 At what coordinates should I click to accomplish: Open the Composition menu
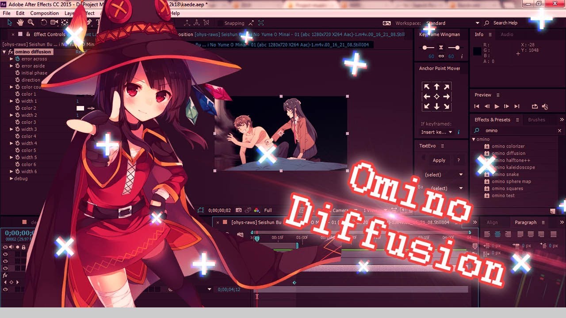[44, 13]
